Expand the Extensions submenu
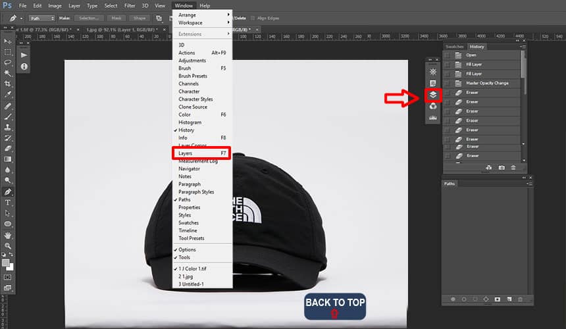 (202, 34)
